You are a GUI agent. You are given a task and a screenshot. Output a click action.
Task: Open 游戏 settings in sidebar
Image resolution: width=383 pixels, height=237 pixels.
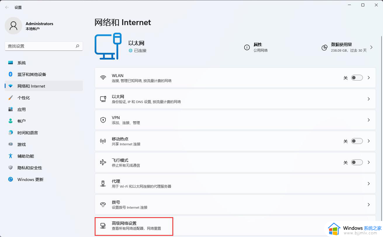[x=44, y=144]
